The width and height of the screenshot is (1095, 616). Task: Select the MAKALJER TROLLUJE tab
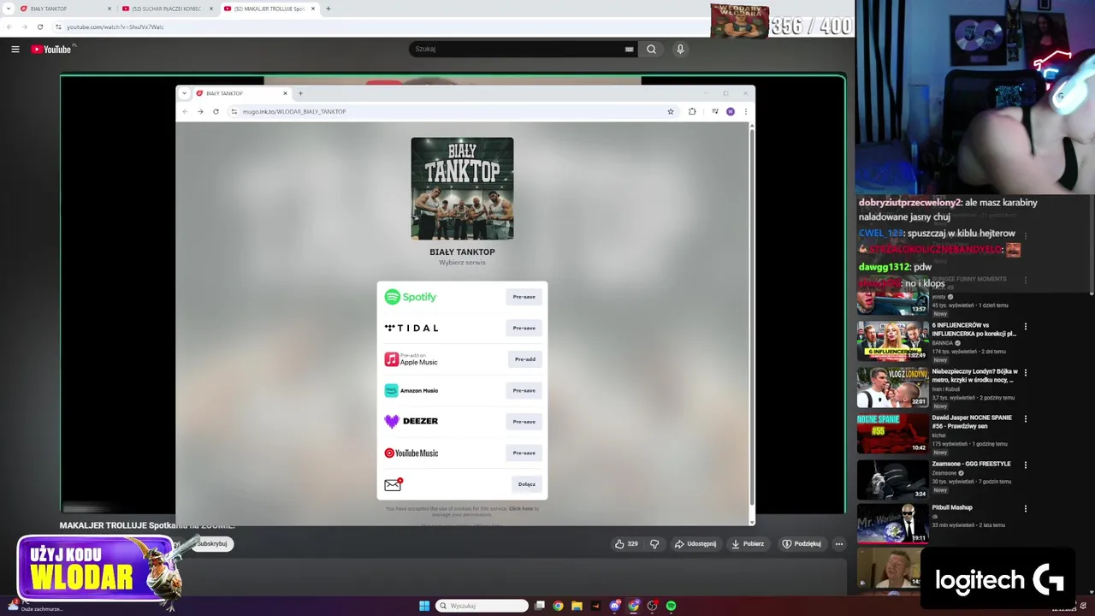click(x=268, y=9)
